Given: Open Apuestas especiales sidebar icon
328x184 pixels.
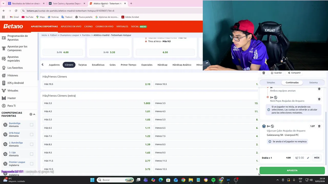Looking at the screenshot, I should coord(4,59).
